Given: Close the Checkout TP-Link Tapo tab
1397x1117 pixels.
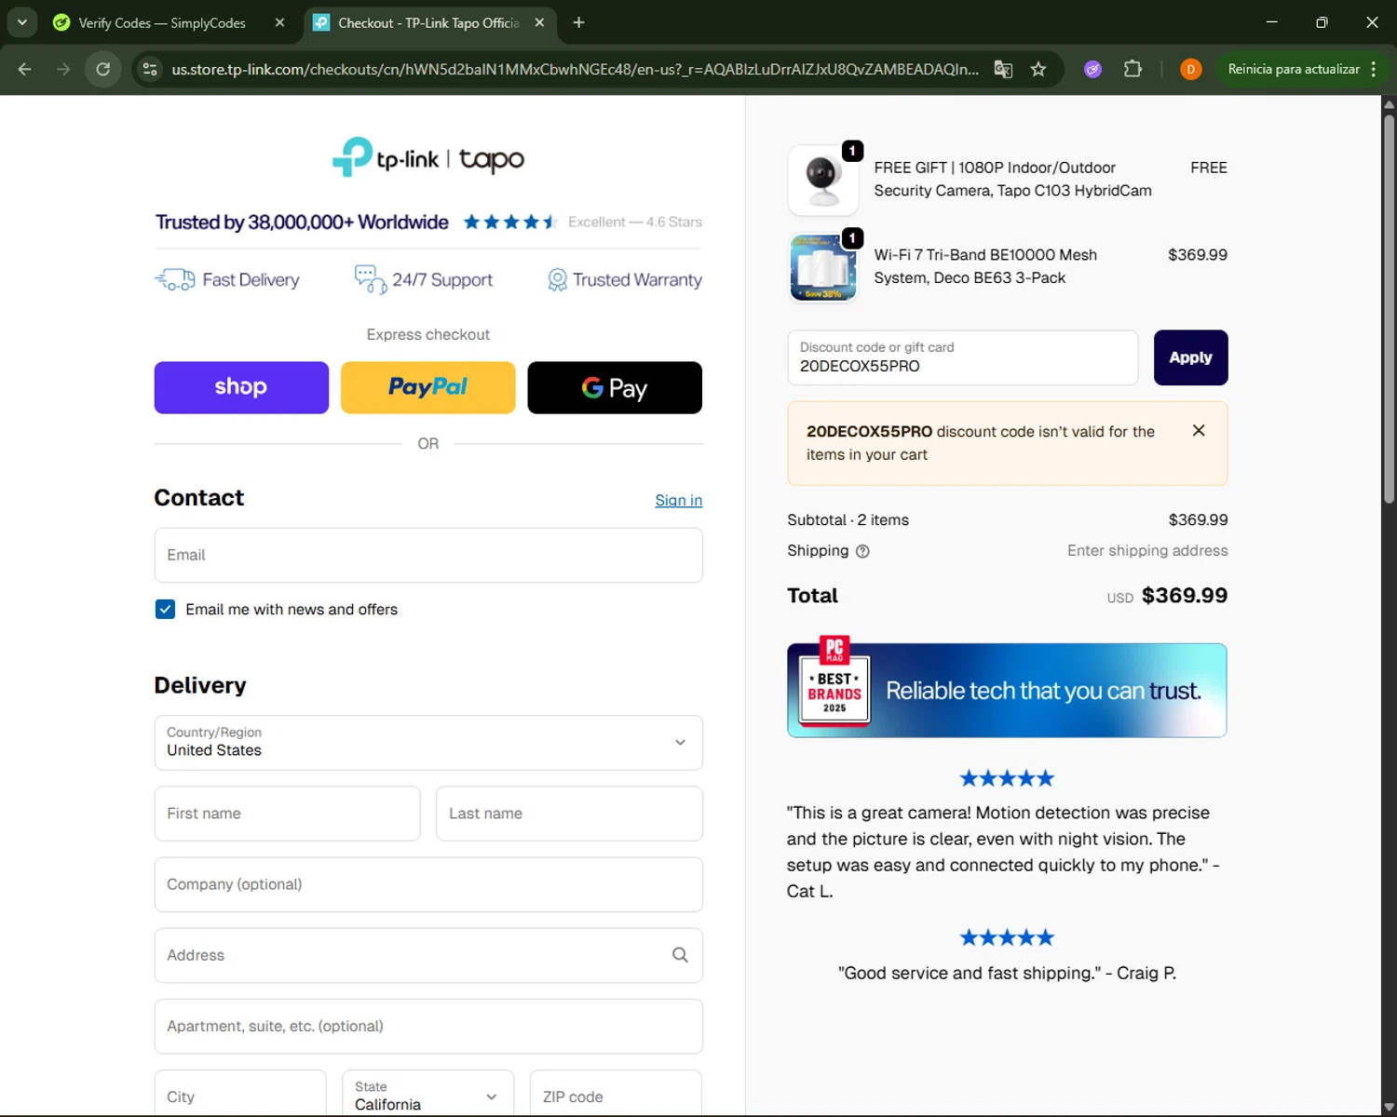Looking at the screenshot, I should pos(539,22).
